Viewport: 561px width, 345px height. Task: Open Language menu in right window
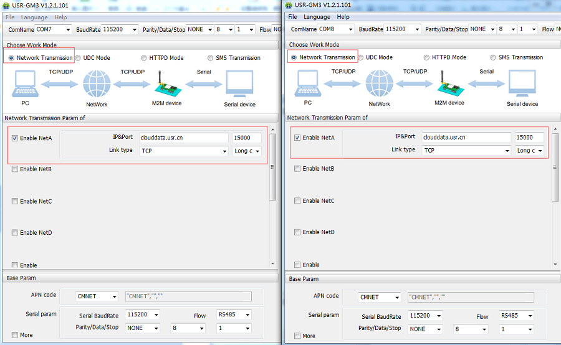pos(317,17)
